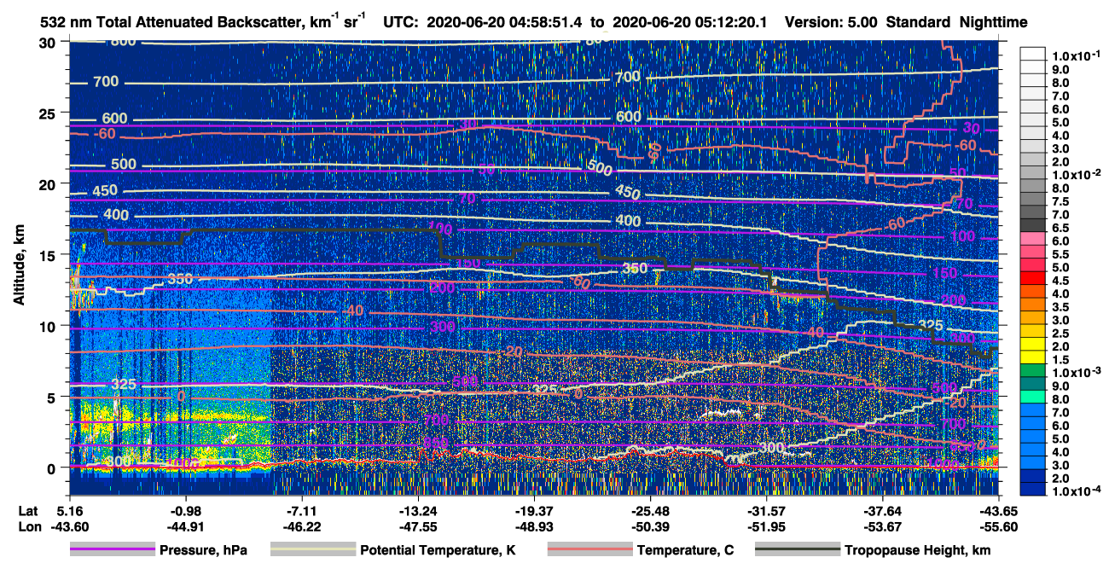Click the longitude value -44.91
Image resolution: width=1109 pixels, height=569 pixels.
click(x=185, y=526)
